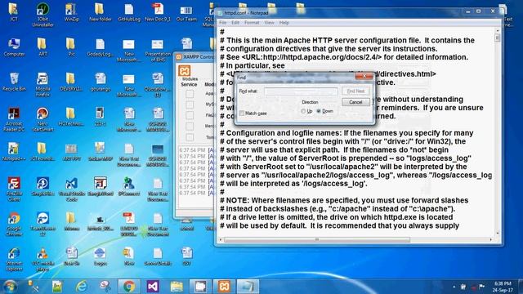Select the Internet Explorer desktop shortcut

coord(14,259)
